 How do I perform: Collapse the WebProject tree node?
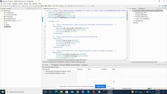coord(1,11)
